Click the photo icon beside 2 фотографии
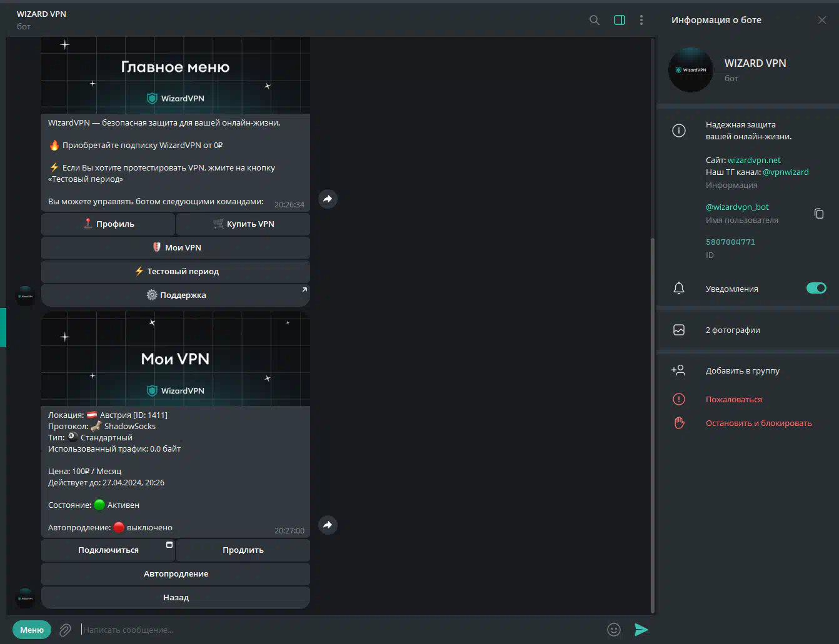Image resolution: width=839 pixels, height=644 pixels. point(679,330)
